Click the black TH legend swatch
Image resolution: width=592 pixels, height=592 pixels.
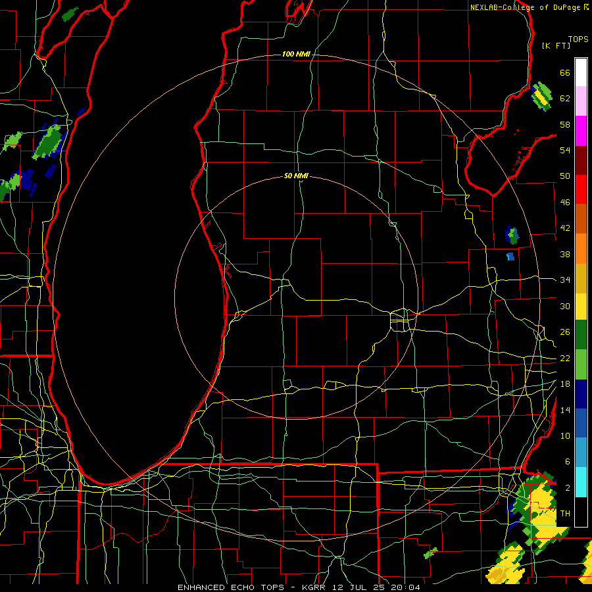(x=581, y=512)
